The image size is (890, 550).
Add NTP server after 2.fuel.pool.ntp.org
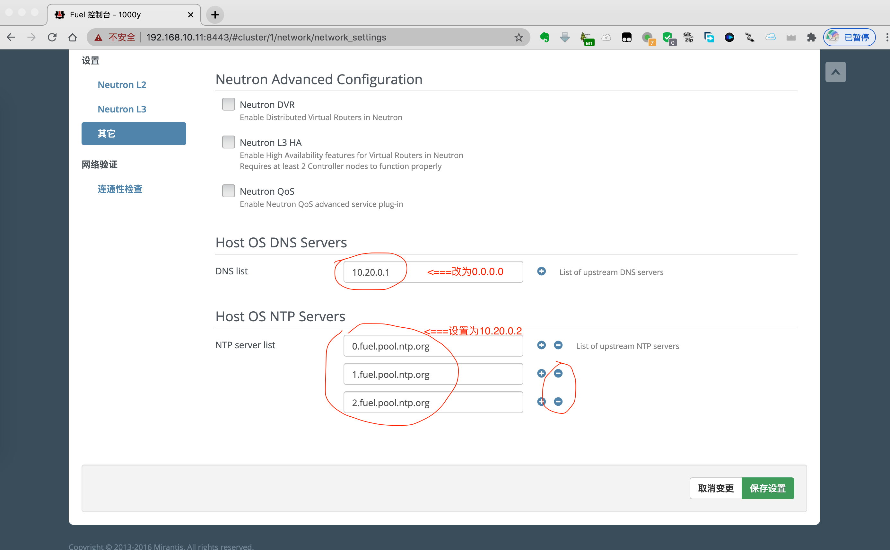point(541,402)
